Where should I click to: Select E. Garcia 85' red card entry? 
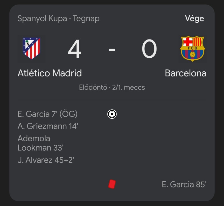point(184,184)
